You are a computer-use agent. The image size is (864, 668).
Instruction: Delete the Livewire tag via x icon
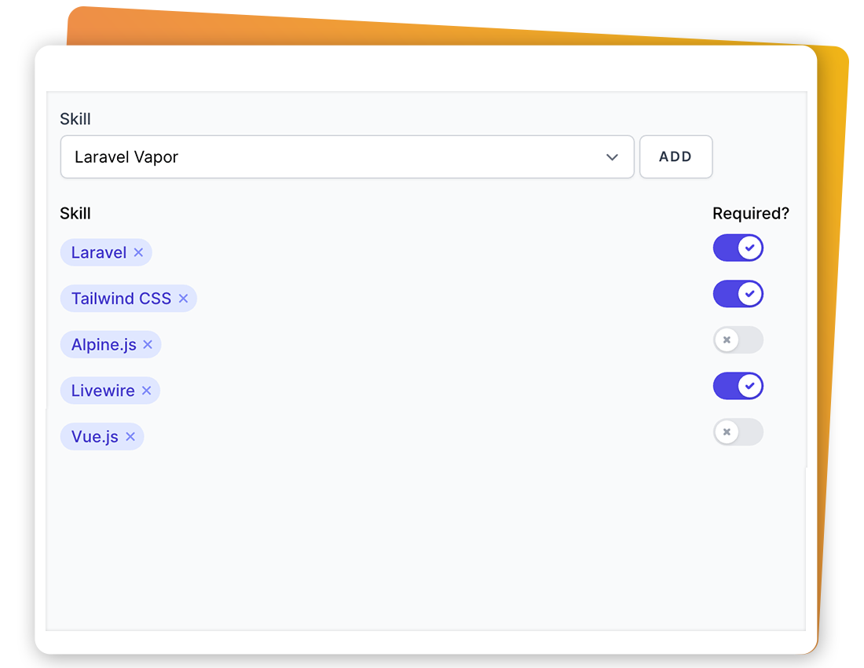[x=146, y=391]
